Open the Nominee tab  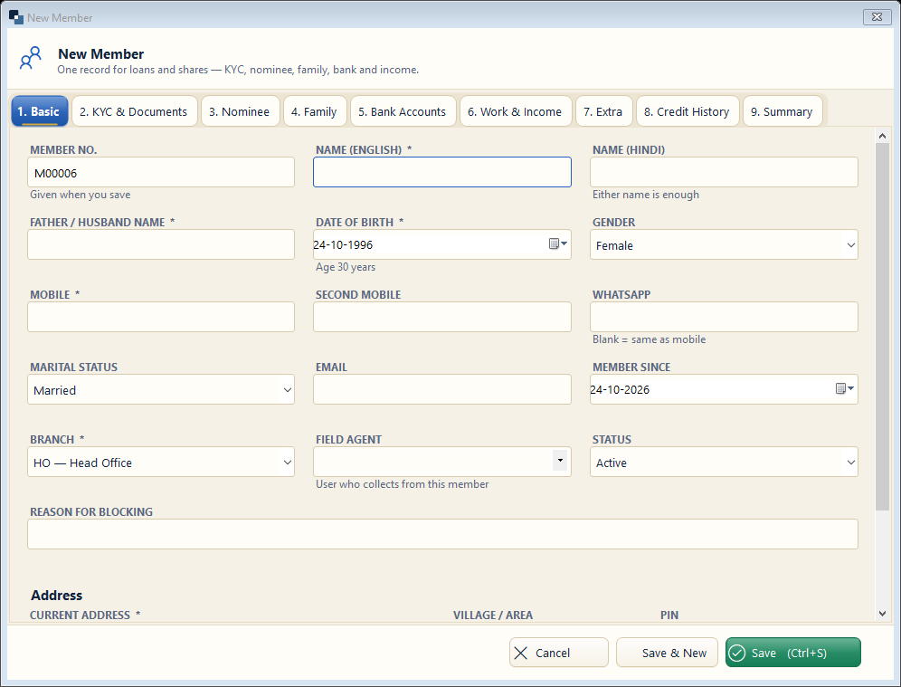point(240,111)
